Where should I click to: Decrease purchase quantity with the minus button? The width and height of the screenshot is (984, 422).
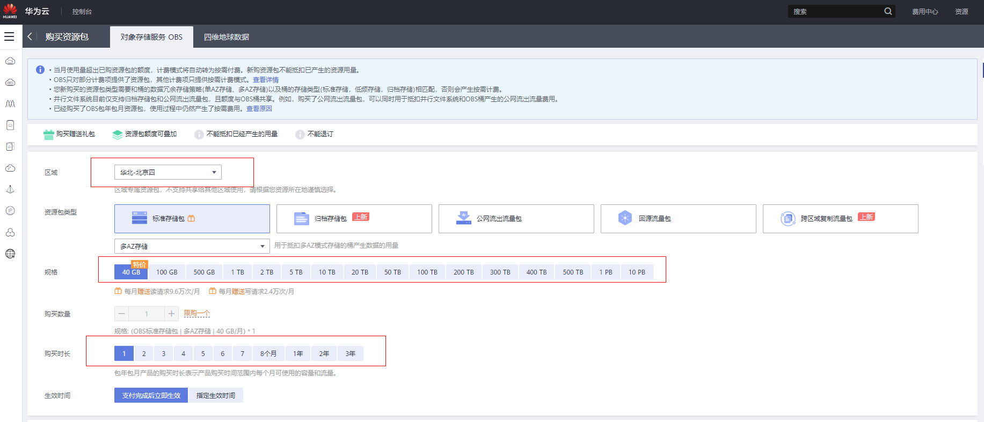coord(122,314)
